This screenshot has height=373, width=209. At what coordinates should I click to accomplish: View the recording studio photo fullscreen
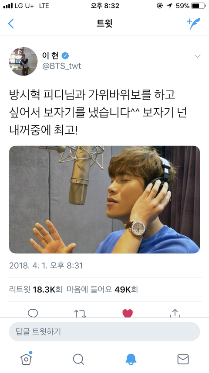click(x=104, y=200)
